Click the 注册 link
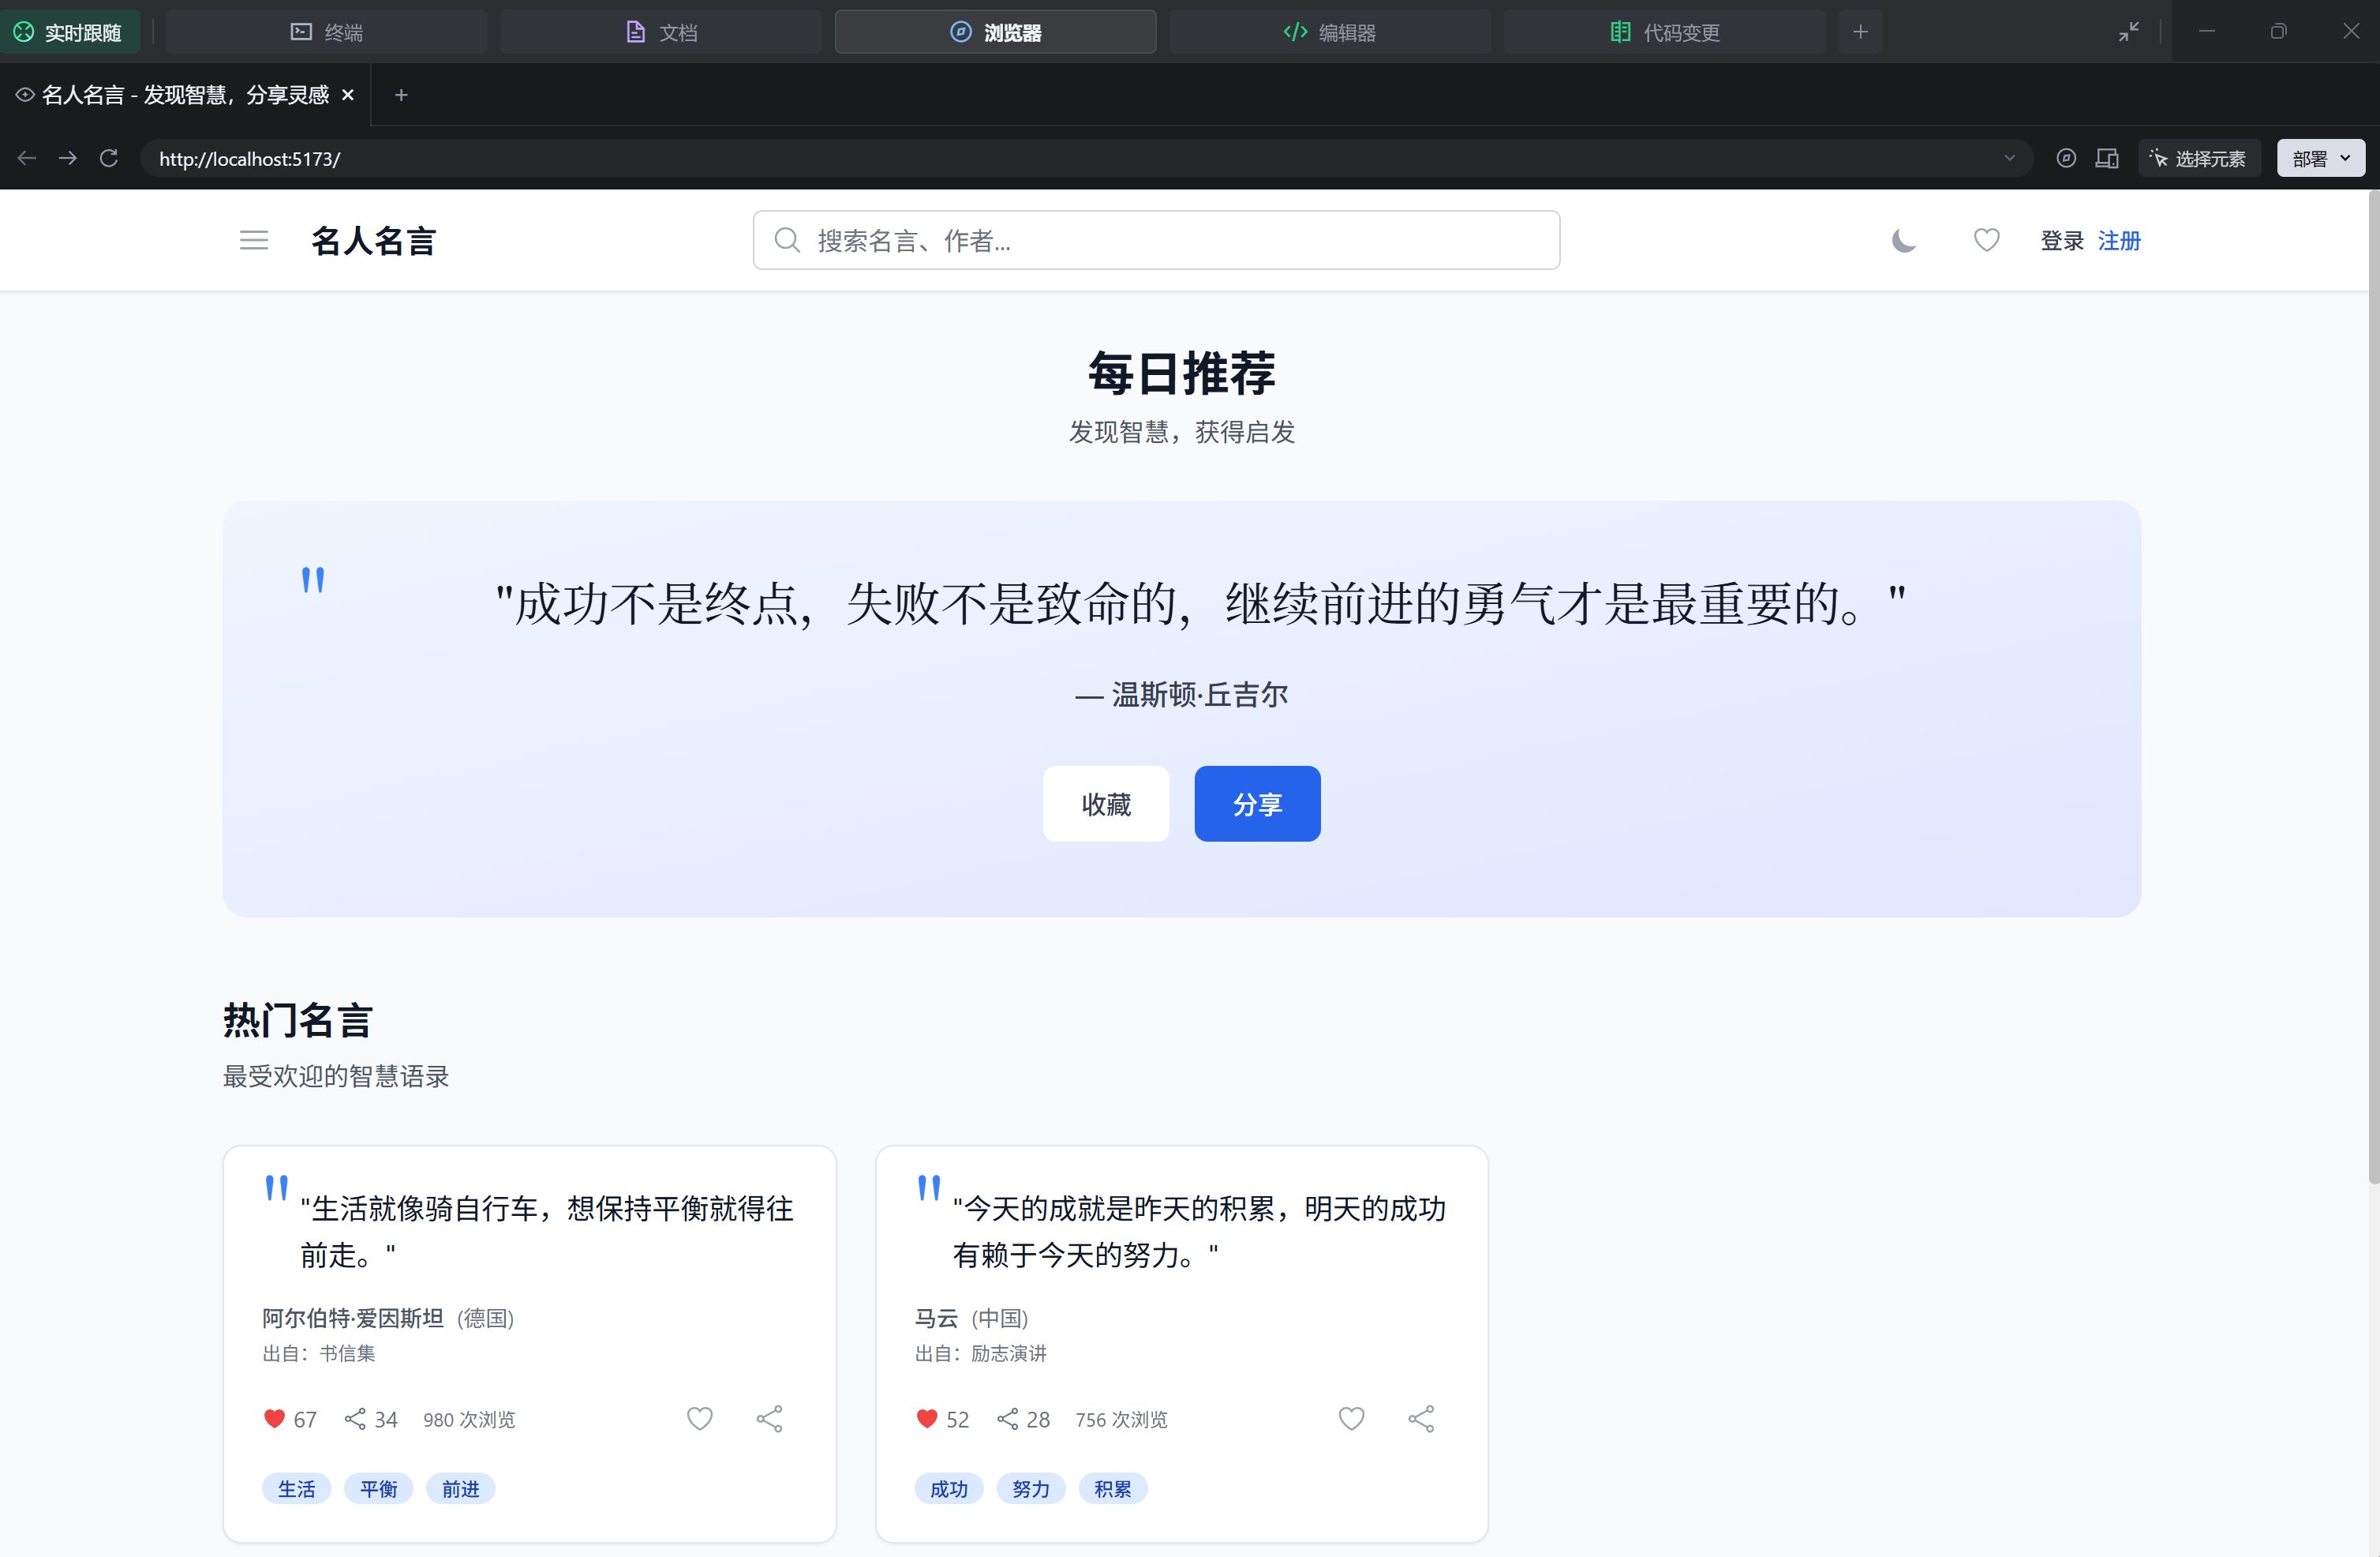This screenshot has height=1557, width=2380. [2118, 240]
